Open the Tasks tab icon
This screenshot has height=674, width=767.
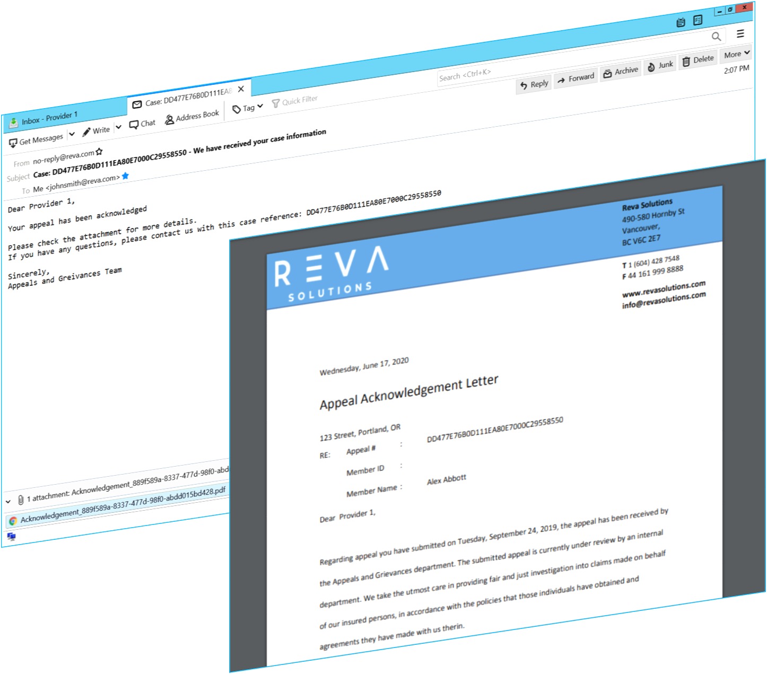(x=698, y=20)
